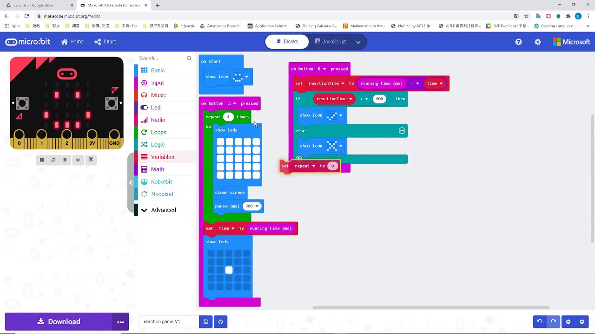Add else-if branch with plus icon

(x=298, y=160)
